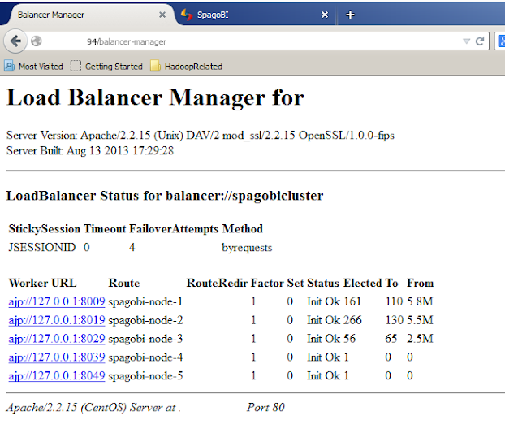The width and height of the screenshot is (505, 433).
Task: Click the 5.5M From value for node-2
Action: tap(420, 320)
